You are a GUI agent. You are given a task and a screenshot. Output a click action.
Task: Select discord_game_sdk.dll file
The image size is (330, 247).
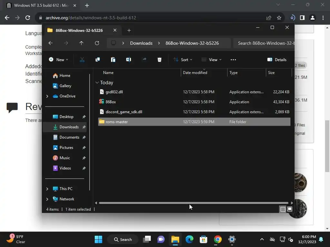point(194,112)
